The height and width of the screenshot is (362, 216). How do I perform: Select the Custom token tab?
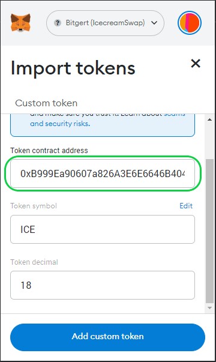click(x=46, y=103)
